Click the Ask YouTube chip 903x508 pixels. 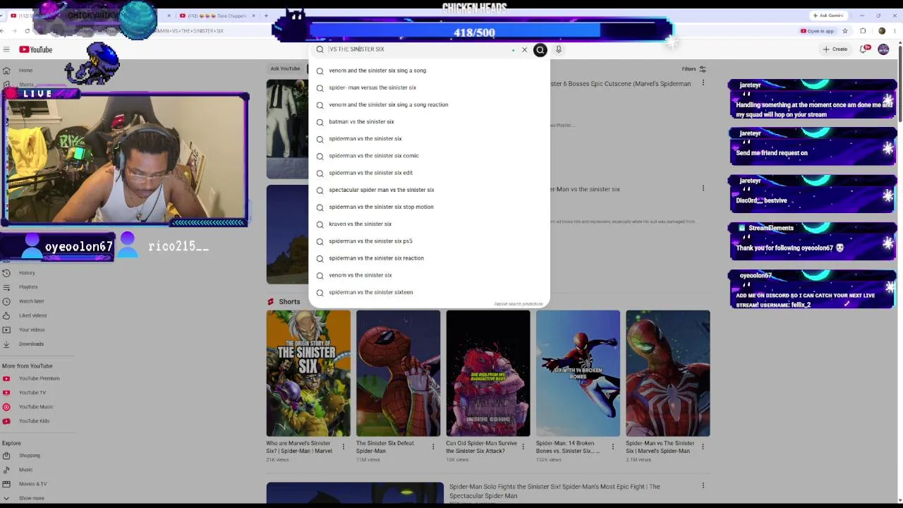286,68
